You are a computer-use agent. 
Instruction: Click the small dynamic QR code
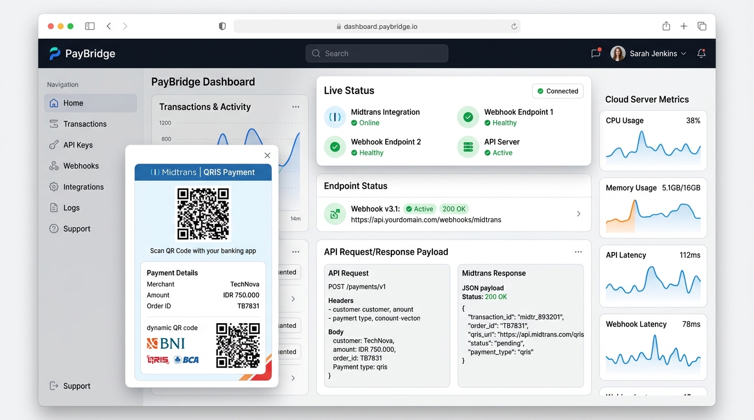coord(238,346)
